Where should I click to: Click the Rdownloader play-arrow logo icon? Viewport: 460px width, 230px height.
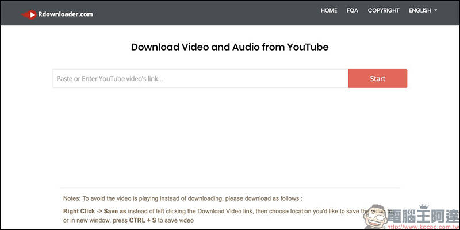pyautogui.click(x=29, y=14)
